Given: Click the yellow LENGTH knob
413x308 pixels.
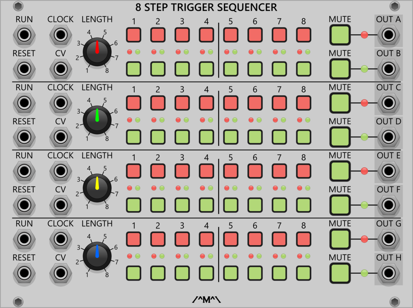Looking at the screenshot, I should coord(97,188).
